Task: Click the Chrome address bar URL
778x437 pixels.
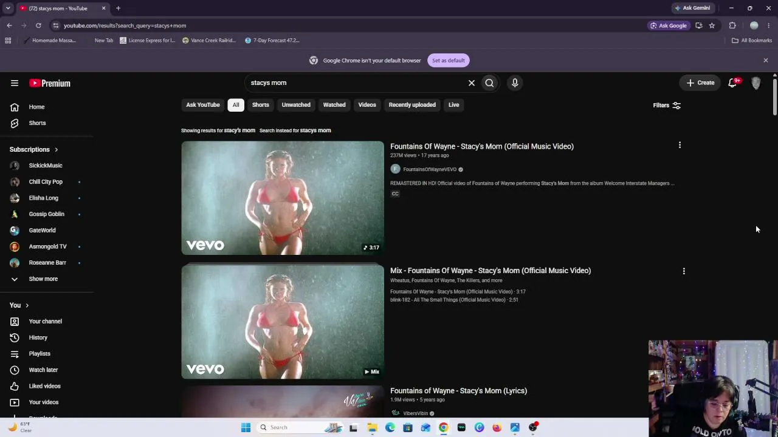Action: (125, 25)
